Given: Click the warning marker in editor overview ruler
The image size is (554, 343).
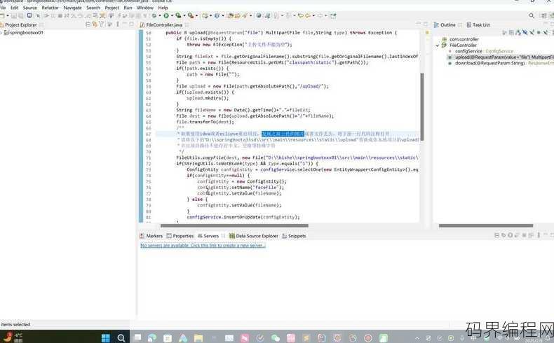Looking at the screenshot, I should [x=427, y=32].
